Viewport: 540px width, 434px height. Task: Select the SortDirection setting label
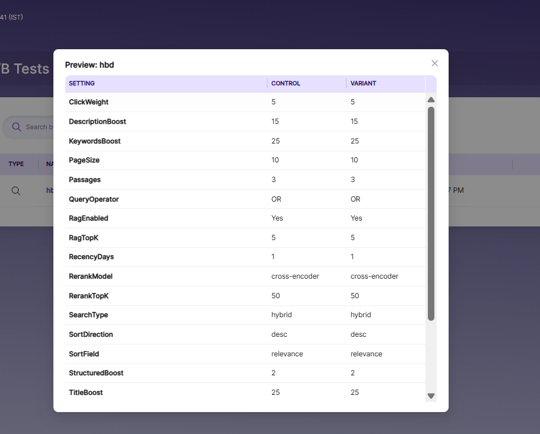pyautogui.click(x=91, y=334)
